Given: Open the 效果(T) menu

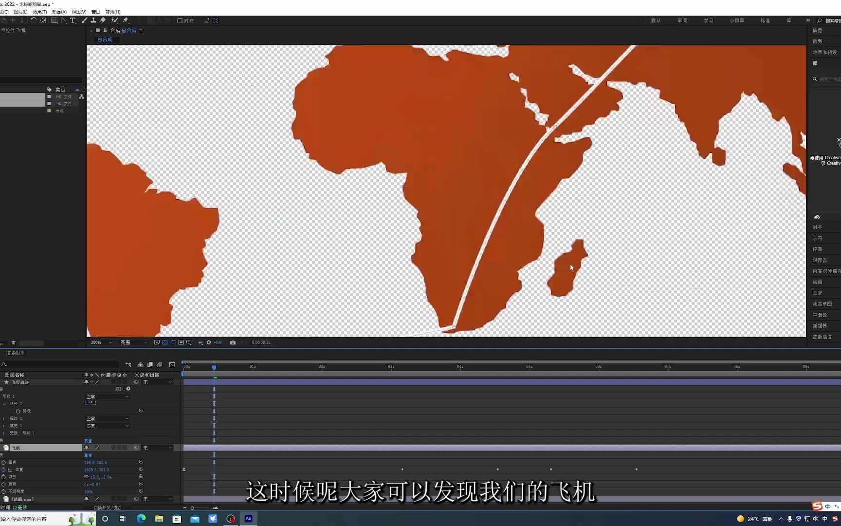Looking at the screenshot, I should click(x=40, y=12).
